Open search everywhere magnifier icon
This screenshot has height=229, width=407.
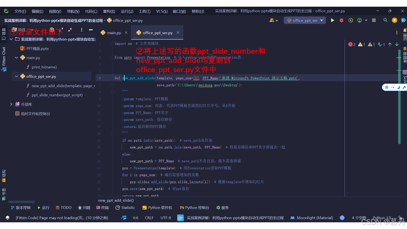tap(385, 20)
